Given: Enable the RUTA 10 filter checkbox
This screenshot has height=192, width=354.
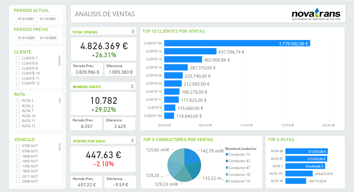Looking at the screenshot, I should 18,116.
